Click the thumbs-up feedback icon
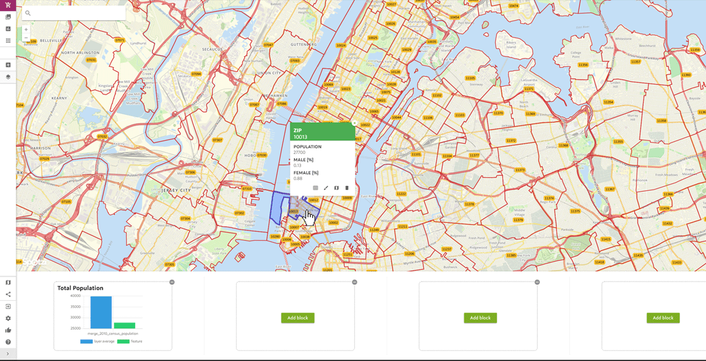 point(8,330)
